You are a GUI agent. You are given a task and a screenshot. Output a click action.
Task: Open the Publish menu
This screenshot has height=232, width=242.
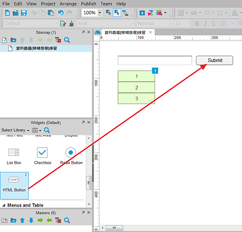click(x=89, y=4)
